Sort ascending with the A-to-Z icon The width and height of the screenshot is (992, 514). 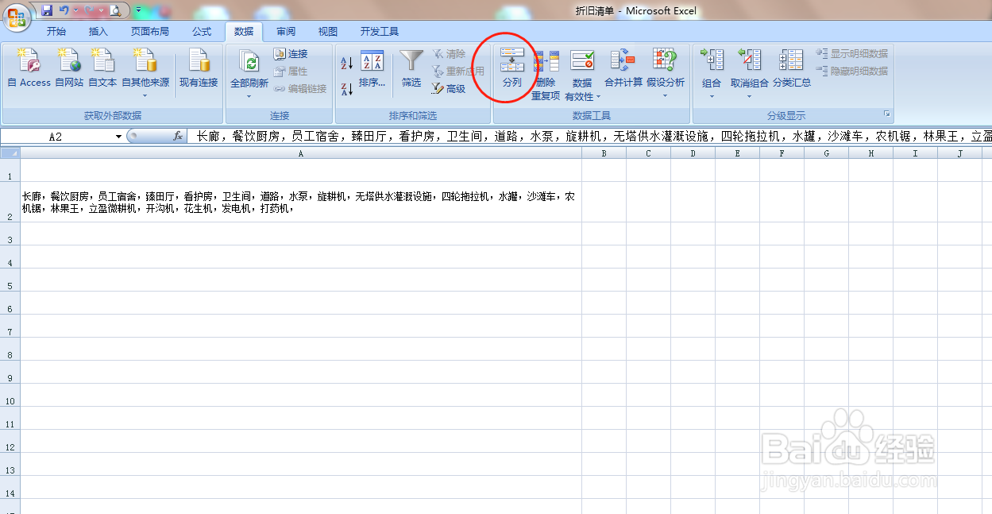pyautogui.click(x=346, y=63)
